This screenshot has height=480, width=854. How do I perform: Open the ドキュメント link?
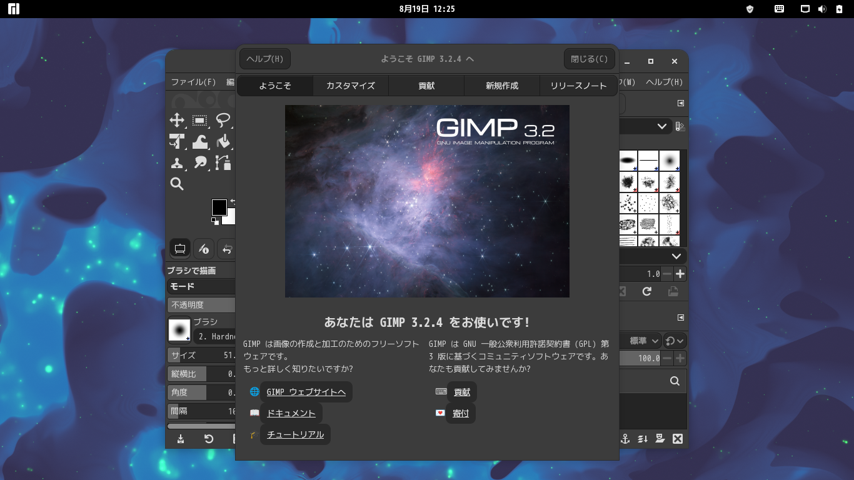(x=291, y=413)
